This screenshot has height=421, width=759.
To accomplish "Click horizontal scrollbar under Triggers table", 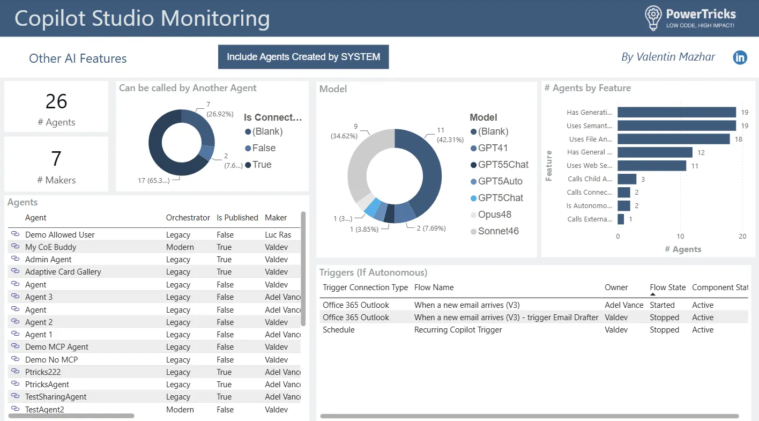I will (x=529, y=416).
